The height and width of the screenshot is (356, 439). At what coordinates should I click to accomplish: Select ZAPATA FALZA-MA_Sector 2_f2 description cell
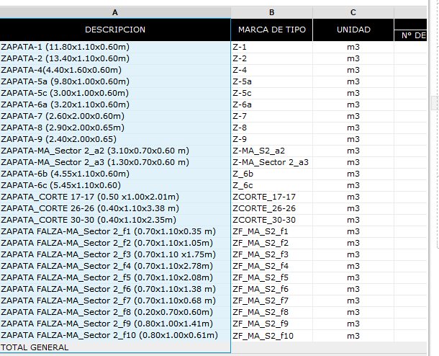coord(115,243)
